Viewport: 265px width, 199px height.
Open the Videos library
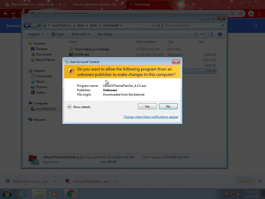pos(38,93)
